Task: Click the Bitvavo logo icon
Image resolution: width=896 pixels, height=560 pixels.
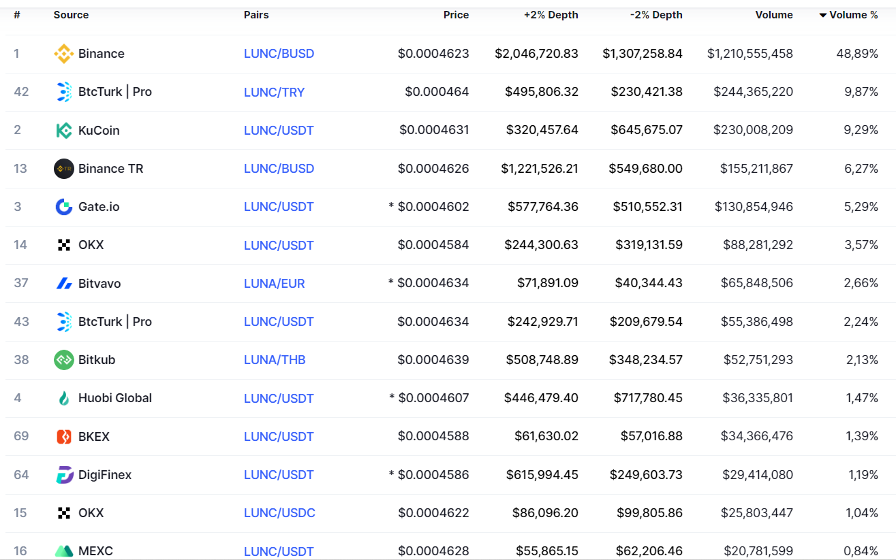Action: coord(64,284)
